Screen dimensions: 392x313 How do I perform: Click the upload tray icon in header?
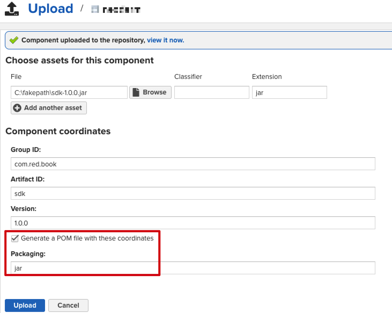click(x=12, y=9)
